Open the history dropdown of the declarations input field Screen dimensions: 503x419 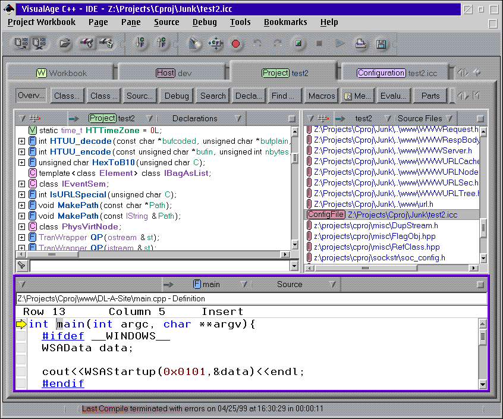pyautogui.click(x=294, y=266)
